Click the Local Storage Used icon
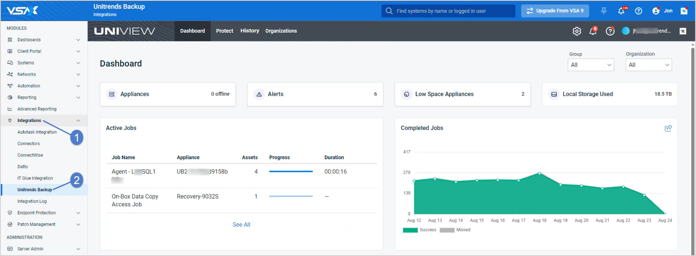 554,94
